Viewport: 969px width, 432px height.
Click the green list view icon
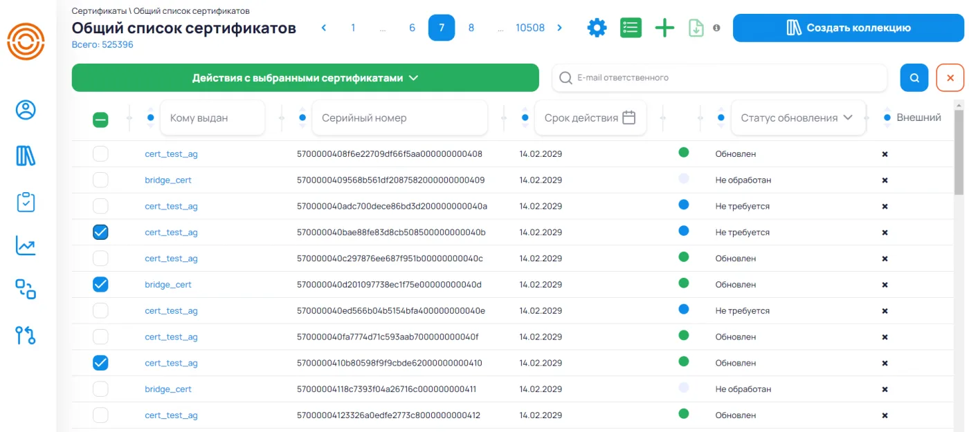point(631,28)
